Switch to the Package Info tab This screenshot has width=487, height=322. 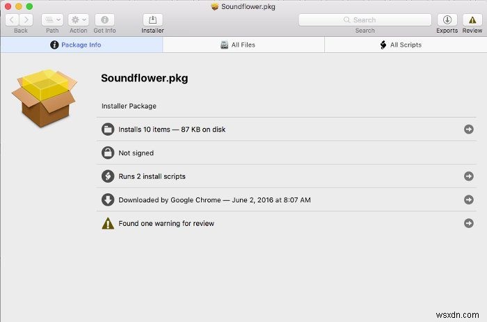pos(81,45)
